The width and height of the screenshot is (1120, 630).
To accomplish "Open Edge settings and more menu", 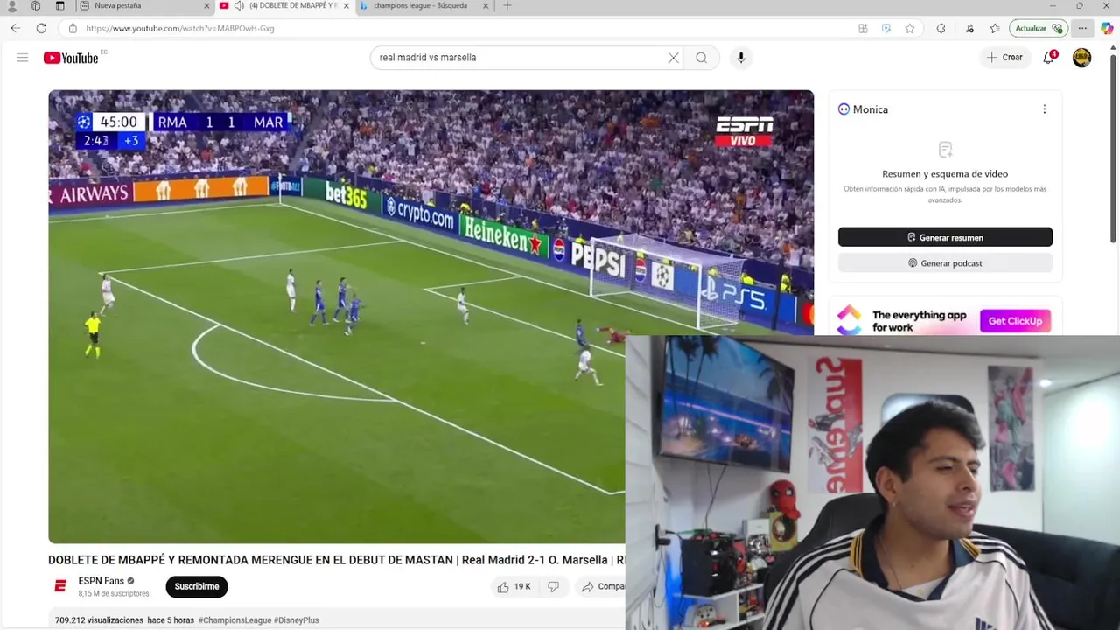I will point(1082,28).
